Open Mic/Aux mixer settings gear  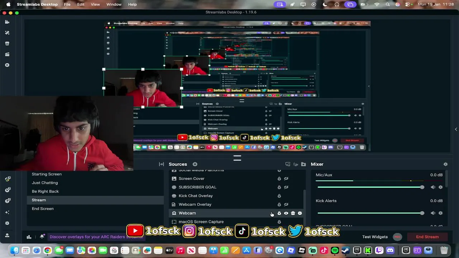pos(441,187)
